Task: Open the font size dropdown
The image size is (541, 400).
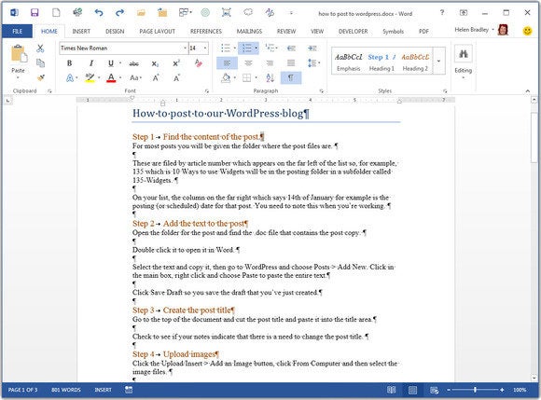Action: pyautogui.click(x=205, y=48)
